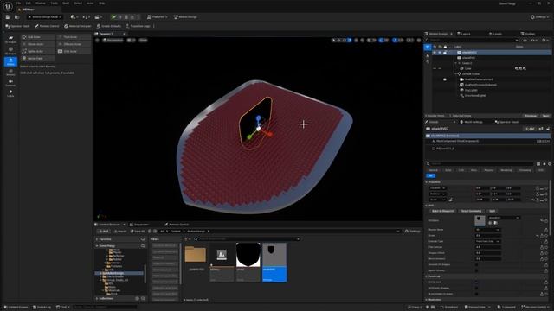The width and height of the screenshot is (554, 311).
Task: Switch to the Sequencer tab
Action: [x=139, y=225]
